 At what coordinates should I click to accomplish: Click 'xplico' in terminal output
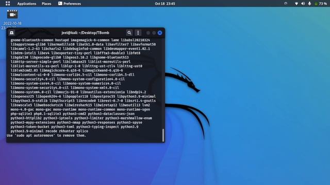click(x=82, y=131)
